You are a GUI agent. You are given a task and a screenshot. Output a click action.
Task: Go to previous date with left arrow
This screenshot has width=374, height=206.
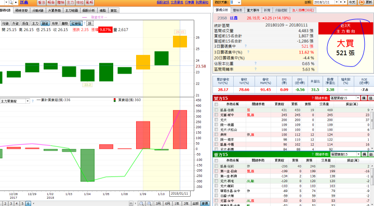[x=341, y=2]
